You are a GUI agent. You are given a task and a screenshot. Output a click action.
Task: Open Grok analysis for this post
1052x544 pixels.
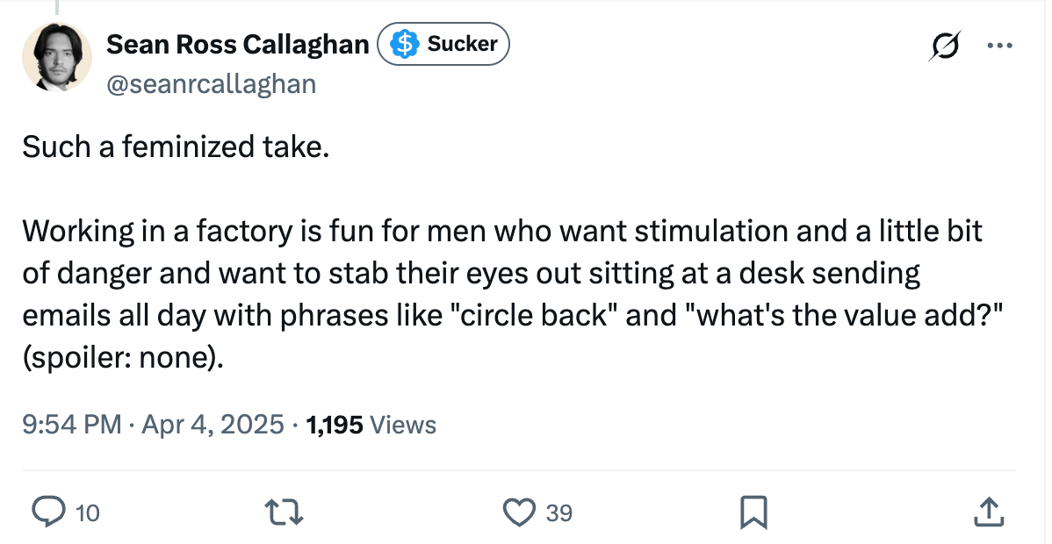946,44
